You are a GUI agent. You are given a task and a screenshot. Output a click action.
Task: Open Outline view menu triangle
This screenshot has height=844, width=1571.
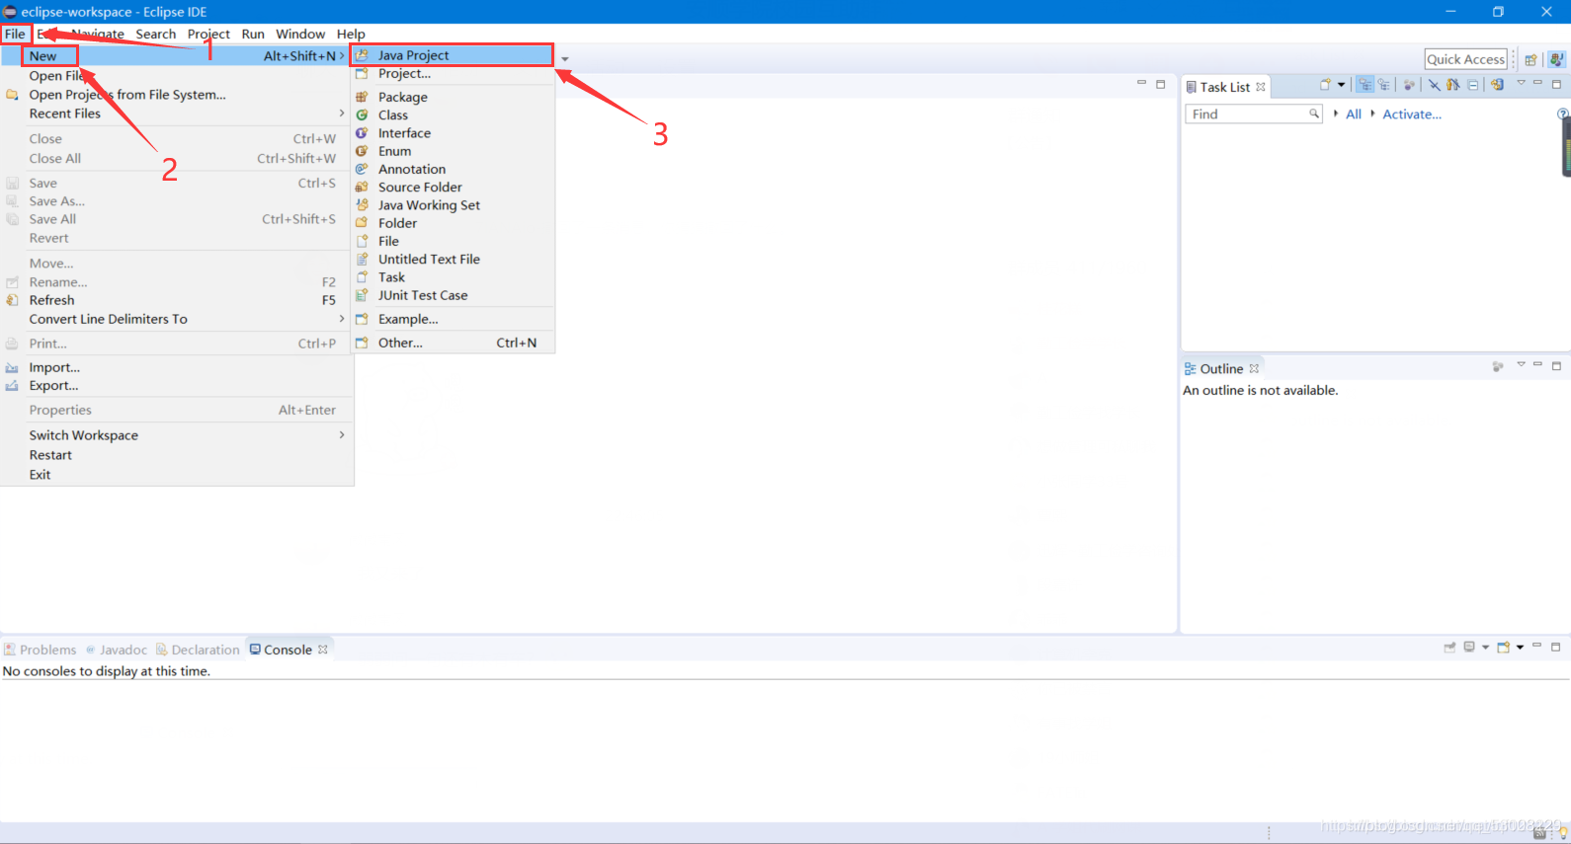1522,364
